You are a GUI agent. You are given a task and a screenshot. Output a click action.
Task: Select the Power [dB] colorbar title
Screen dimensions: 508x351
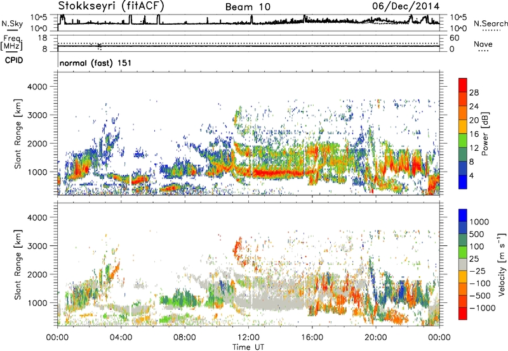pyautogui.click(x=485, y=134)
